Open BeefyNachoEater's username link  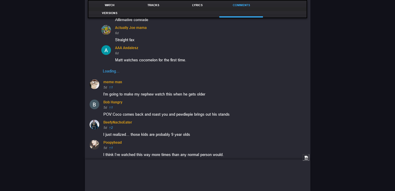[118, 122]
